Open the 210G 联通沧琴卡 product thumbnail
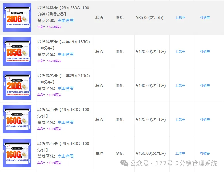Viewport: 224px width, 172px height. pos(17,85)
